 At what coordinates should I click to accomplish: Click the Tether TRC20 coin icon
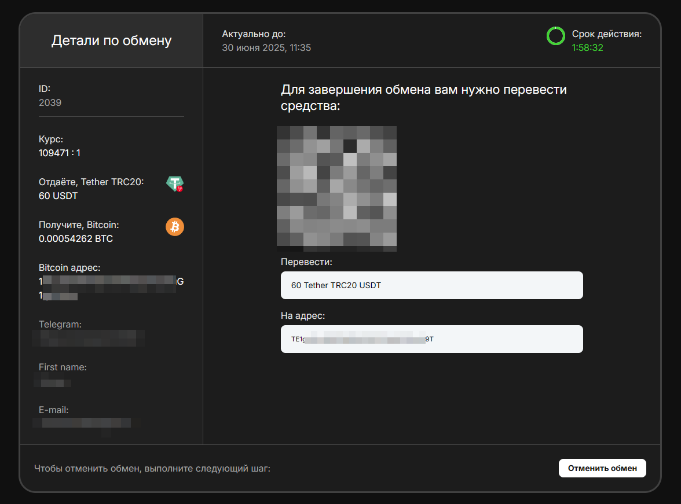[x=175, y=183]
